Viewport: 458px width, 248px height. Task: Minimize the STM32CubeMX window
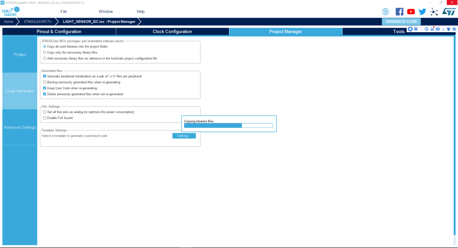click(430, 3)
